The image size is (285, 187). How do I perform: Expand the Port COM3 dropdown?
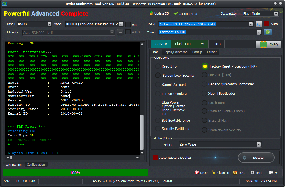click(251, 24)
